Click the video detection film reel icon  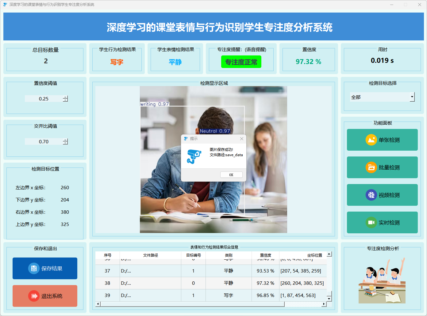[371, 195]
